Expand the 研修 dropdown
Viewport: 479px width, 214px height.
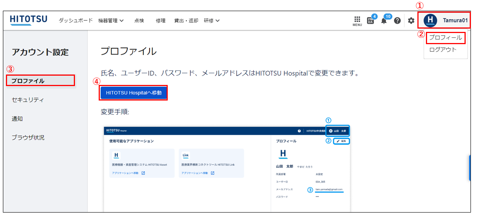click(x=211, y=20)
